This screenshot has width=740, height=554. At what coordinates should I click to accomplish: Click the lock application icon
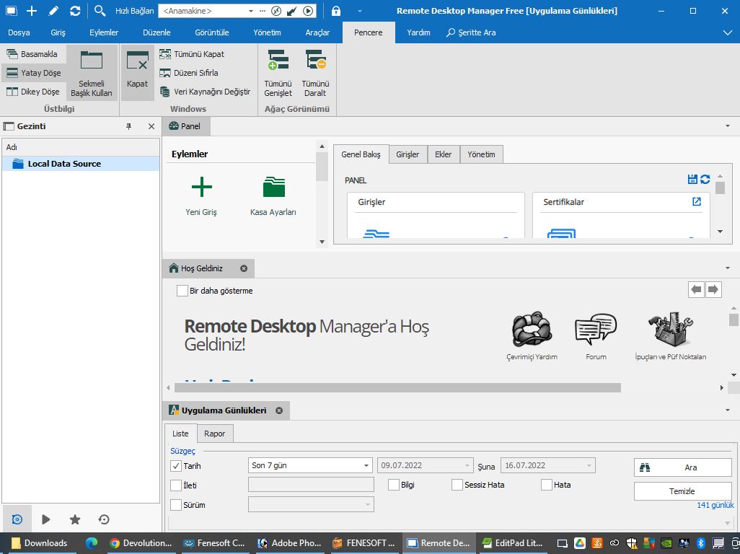pos(336,10)
